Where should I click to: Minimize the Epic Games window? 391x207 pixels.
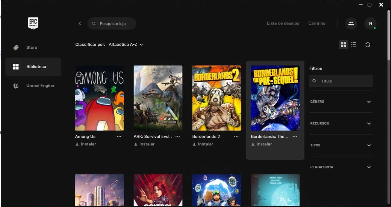coord(361,5)
